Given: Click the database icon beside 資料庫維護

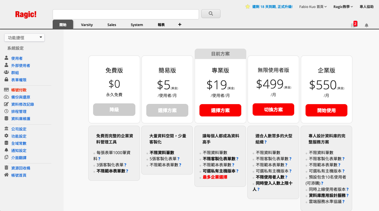Looking at the screenshot, I should [6, 119].
